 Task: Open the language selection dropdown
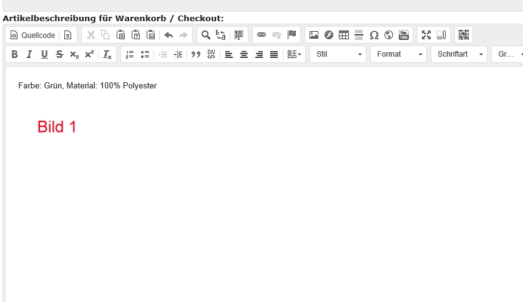[x=295, y=55]
